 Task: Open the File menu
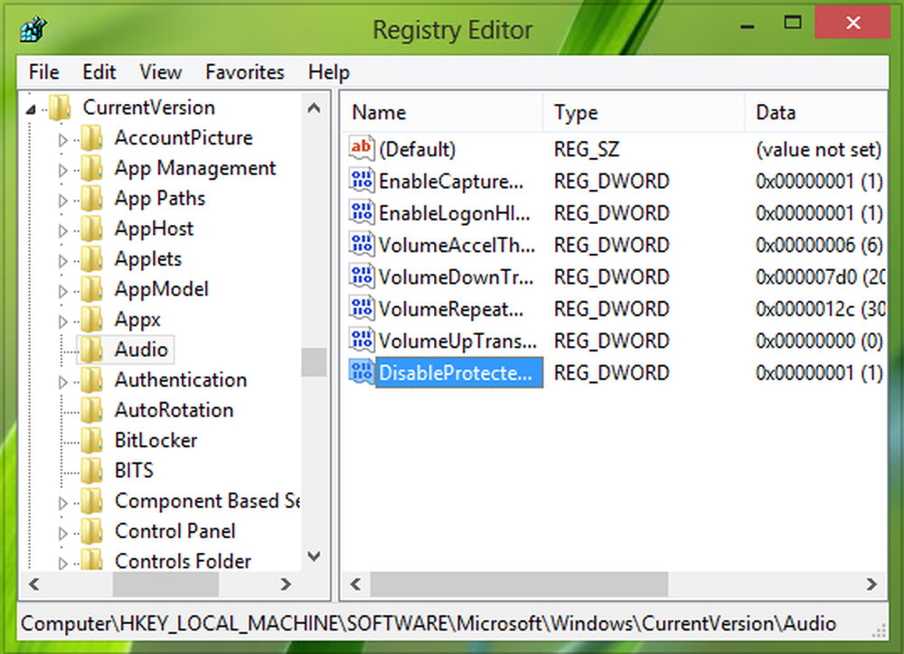[43, 72]
